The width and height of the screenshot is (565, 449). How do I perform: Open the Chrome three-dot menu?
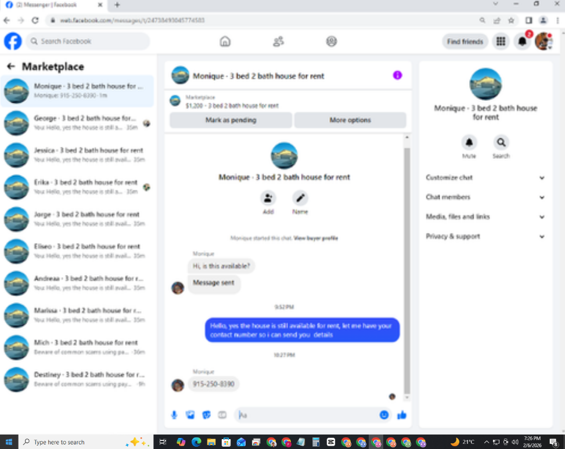pos(557,20)
